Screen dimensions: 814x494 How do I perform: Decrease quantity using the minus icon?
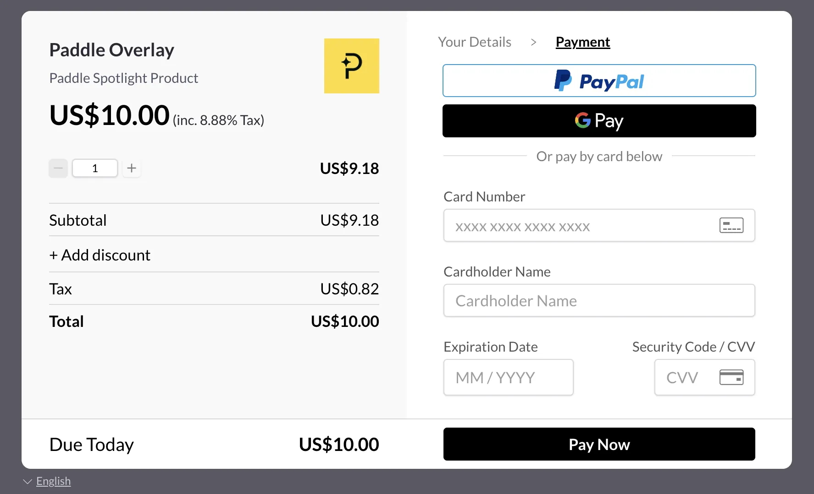click(x=58, y=168)
